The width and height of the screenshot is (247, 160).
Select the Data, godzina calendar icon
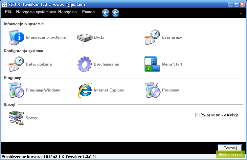click(16, 64)
